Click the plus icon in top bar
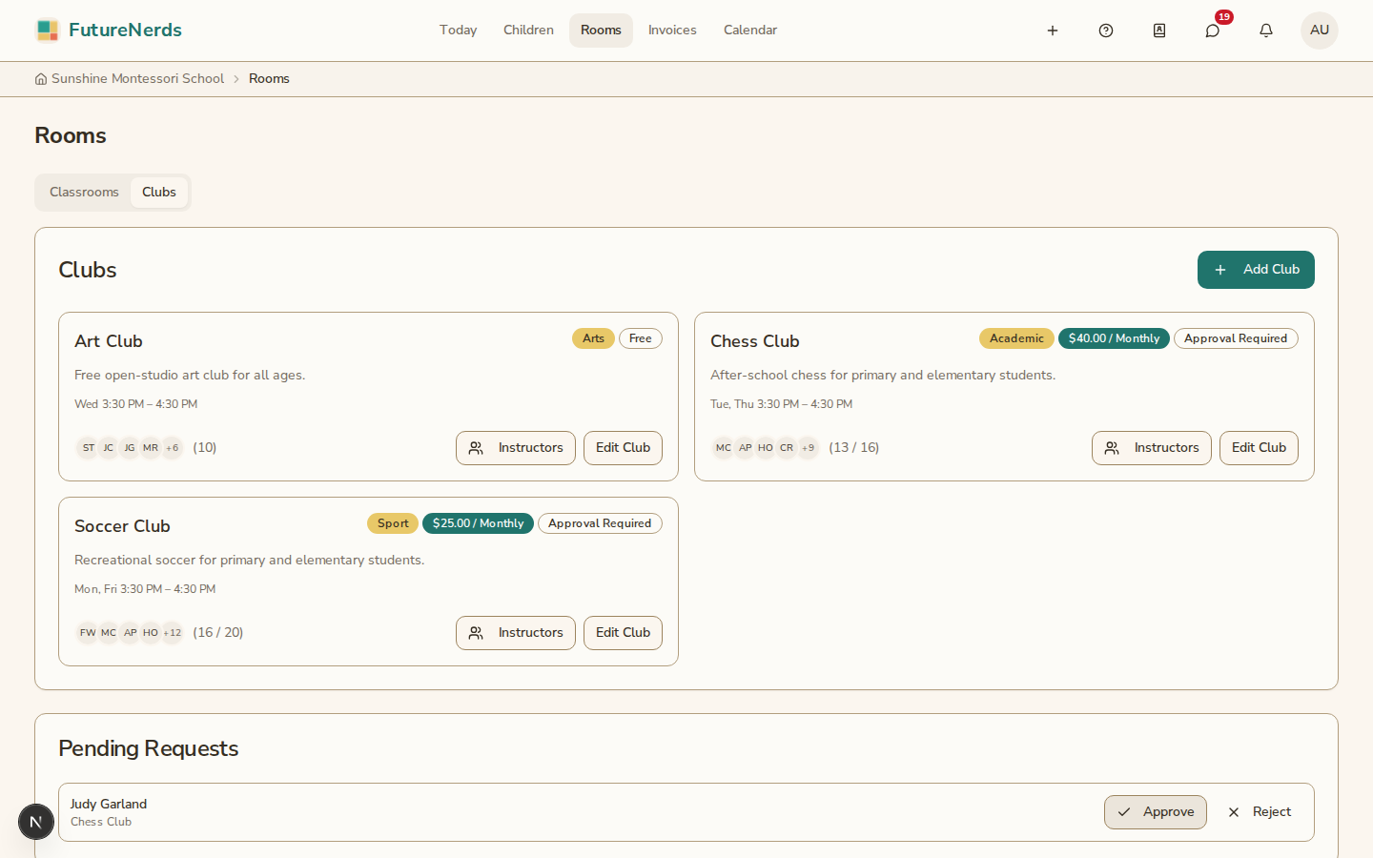 point(1053,31)
